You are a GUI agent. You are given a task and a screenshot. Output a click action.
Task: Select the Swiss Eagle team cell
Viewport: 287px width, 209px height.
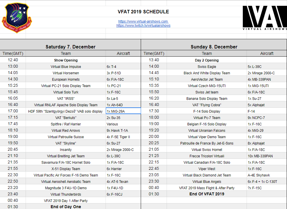click(207, 67)
